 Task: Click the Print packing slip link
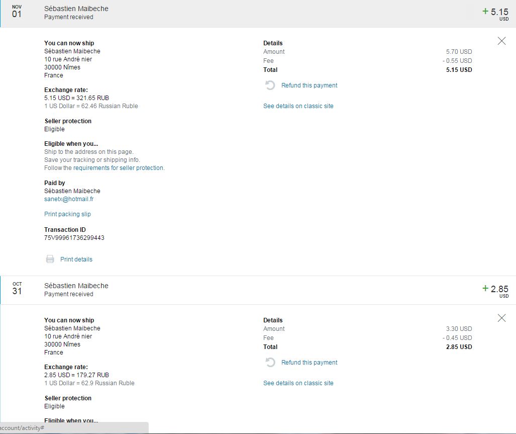(x=67, y=214)
